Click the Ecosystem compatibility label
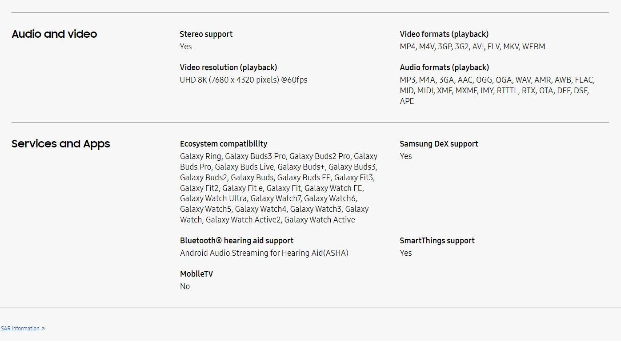The image size is (621, 349). [224, 144]
